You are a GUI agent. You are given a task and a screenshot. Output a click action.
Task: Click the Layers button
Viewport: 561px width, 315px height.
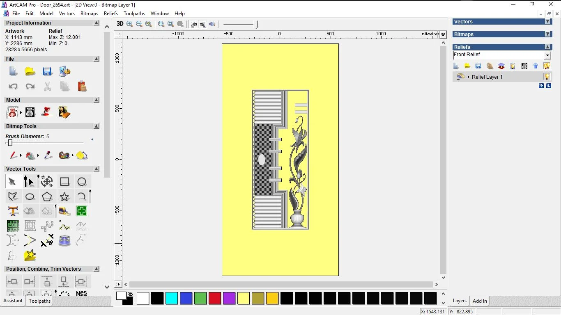pos(460,301)
